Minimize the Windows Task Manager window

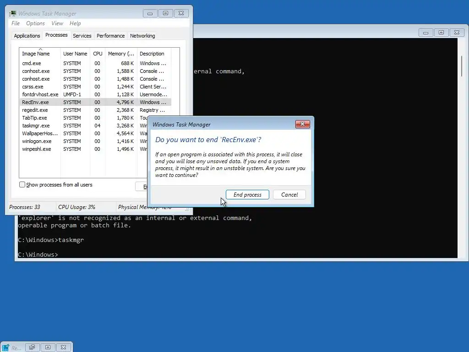pyautogui.click(x=150, y=13)
